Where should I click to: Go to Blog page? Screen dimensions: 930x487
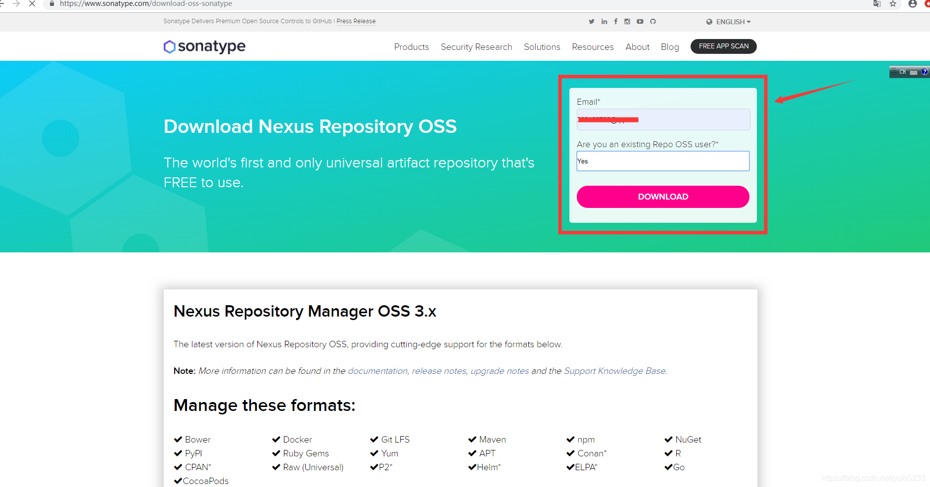[x=670, y=47]
